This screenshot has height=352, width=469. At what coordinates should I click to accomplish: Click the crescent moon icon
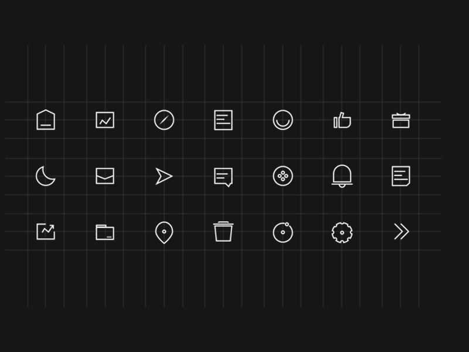46,176
